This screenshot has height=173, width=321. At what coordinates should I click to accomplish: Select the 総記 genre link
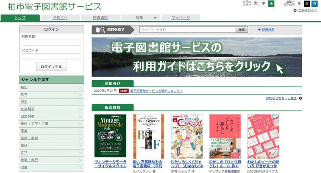point(24,88)
